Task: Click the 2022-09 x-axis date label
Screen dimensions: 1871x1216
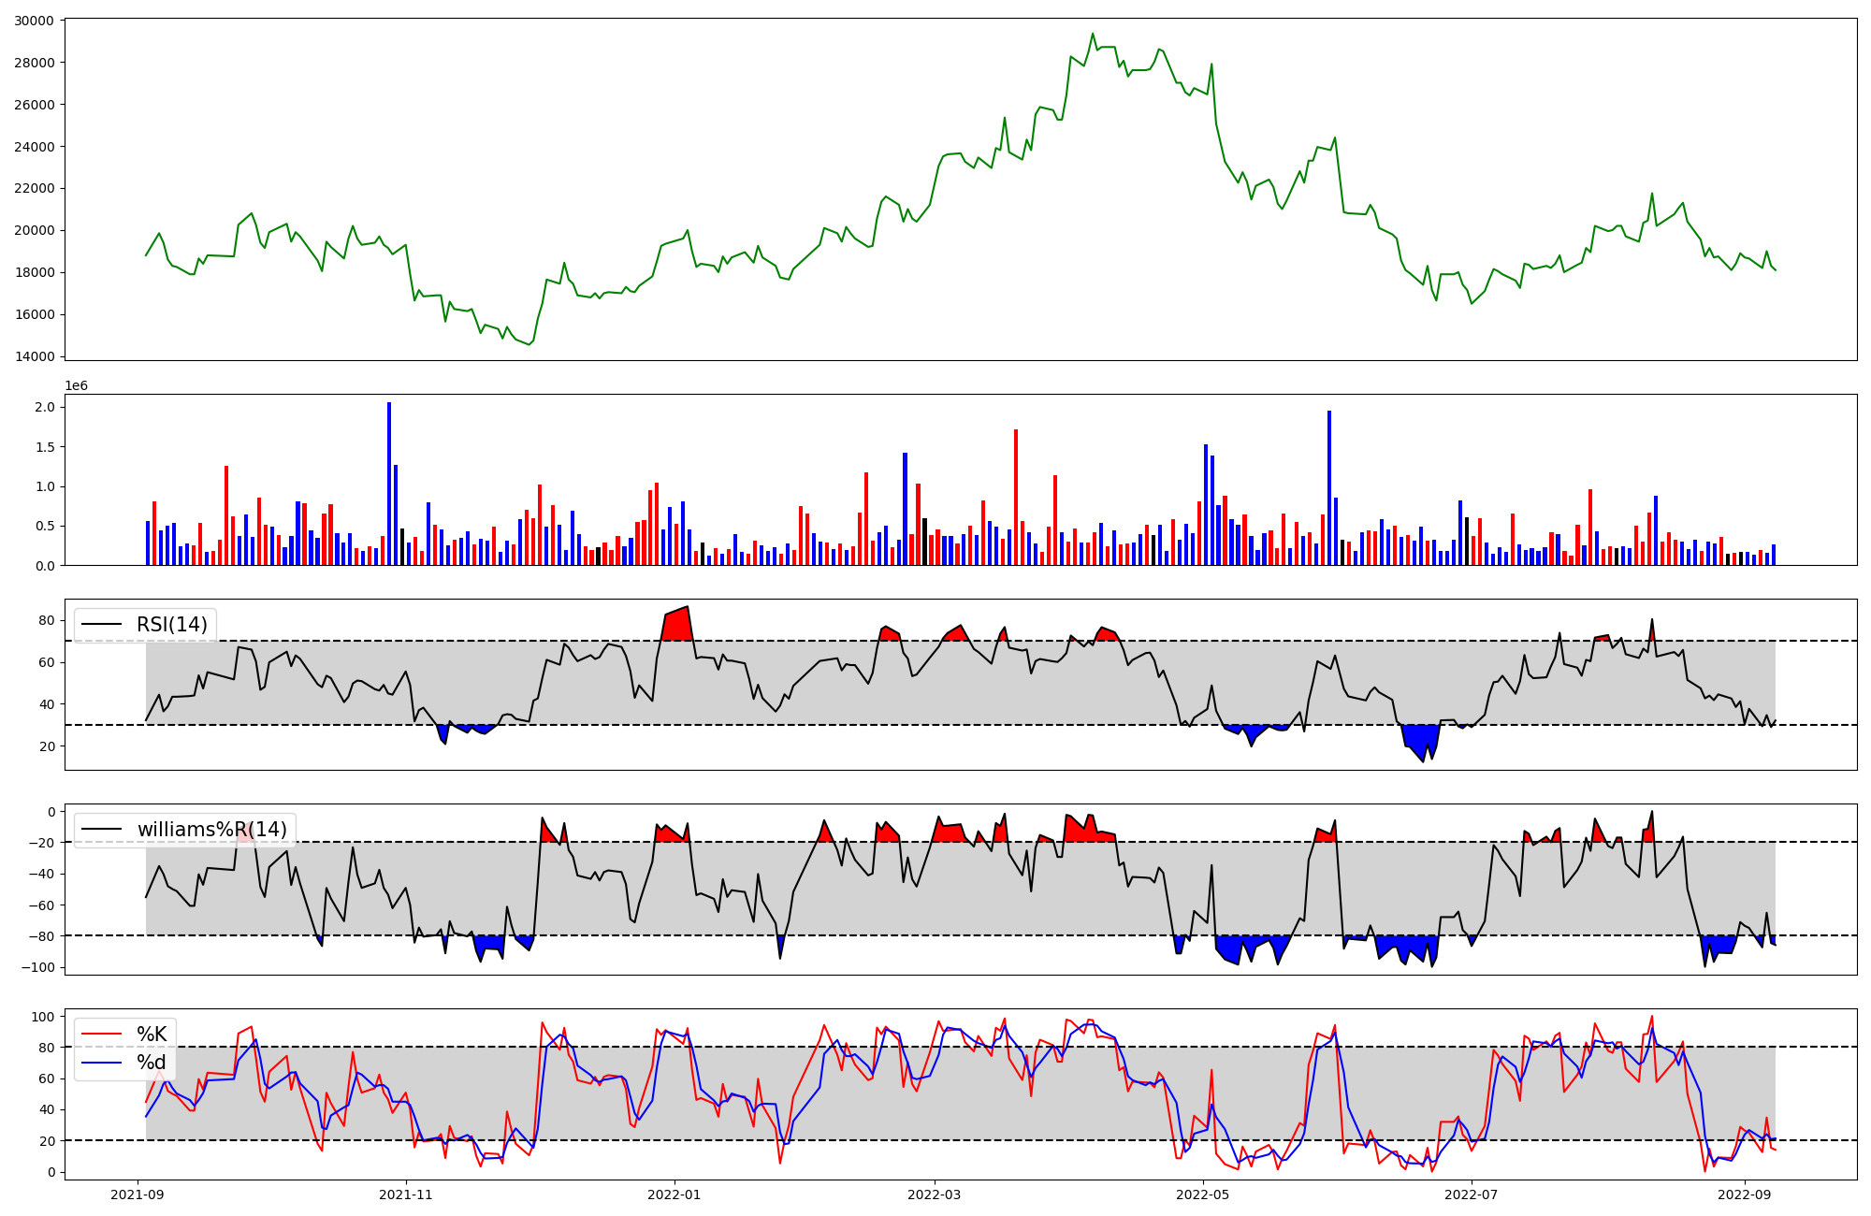Action: point(1744,1194)
